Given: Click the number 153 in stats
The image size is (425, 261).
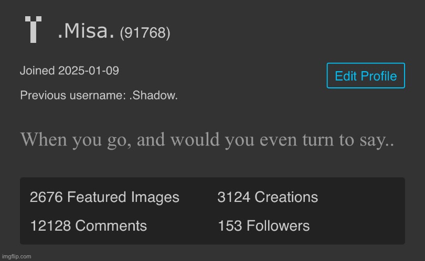Looking at the screenshot, I should [230, 225].
